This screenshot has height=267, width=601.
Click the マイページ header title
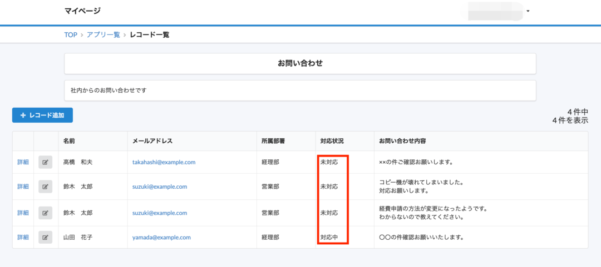point(82,11)
